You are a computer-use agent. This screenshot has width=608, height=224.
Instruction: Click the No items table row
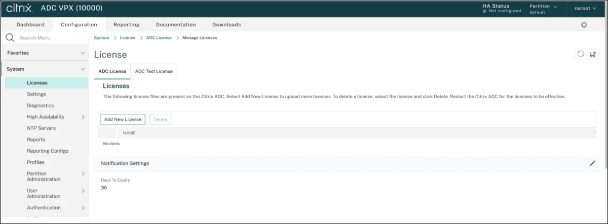tap(347, 144)
